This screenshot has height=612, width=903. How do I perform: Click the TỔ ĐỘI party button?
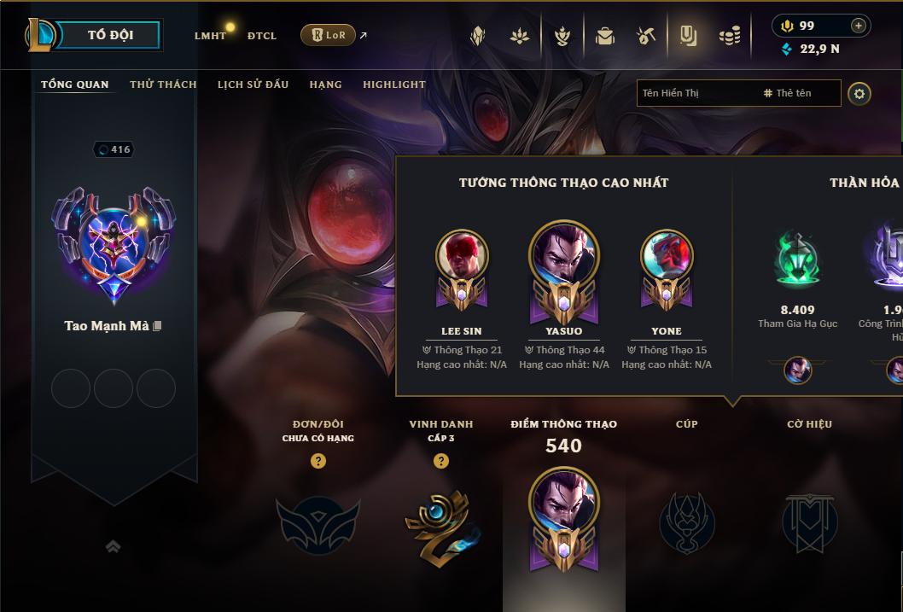coord(108,35)
